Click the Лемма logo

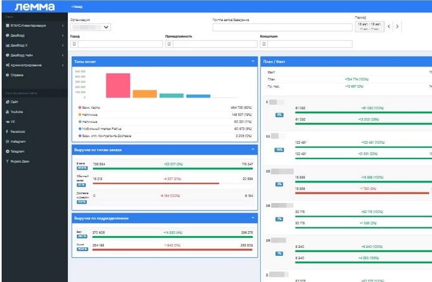(x=35, y=7)
